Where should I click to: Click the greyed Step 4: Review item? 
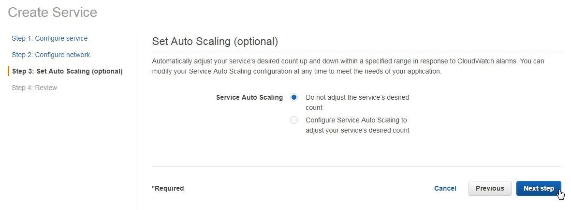click(x=34, y=88)
